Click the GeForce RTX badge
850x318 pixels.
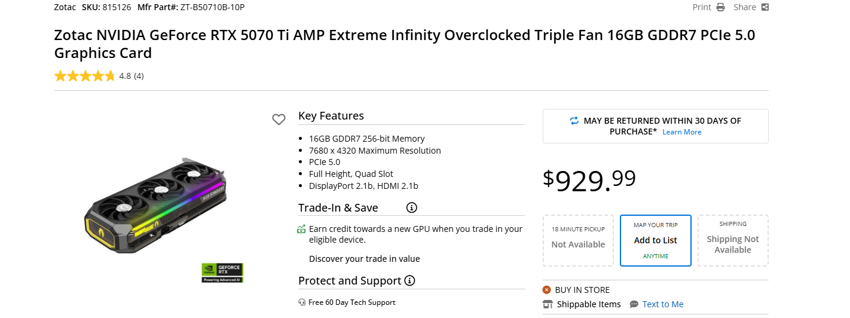coord(222,273)
